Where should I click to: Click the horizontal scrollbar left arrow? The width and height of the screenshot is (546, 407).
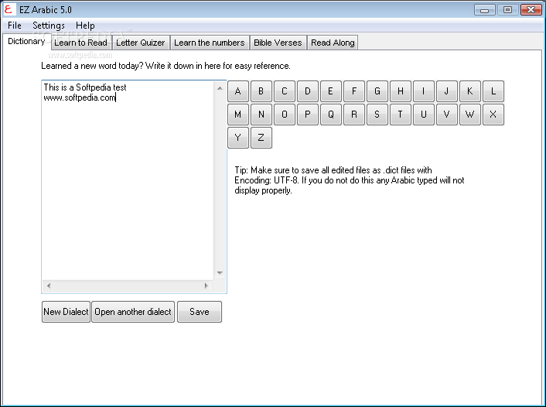(49, 286)
